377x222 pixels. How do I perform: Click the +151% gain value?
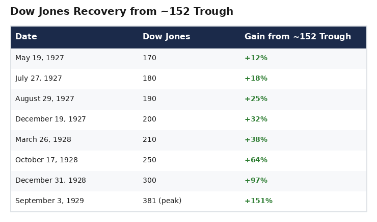[x=258, y=201]
